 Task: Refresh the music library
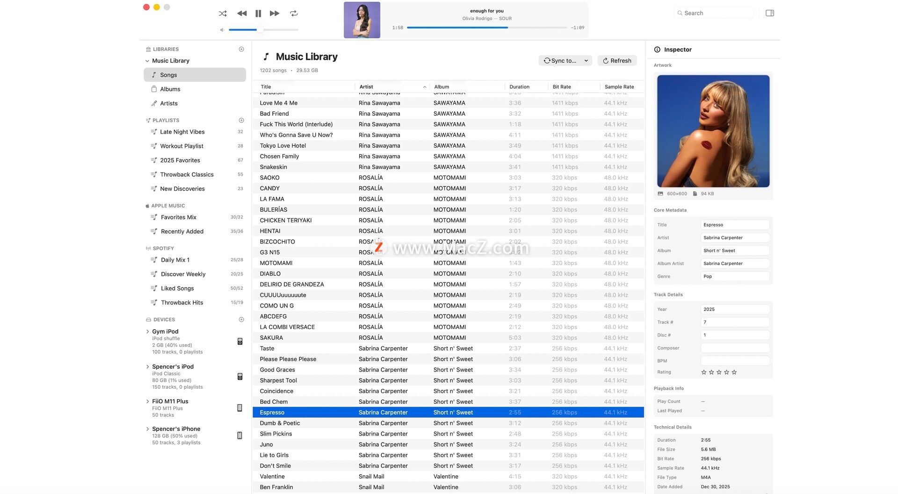pos(617,61)
